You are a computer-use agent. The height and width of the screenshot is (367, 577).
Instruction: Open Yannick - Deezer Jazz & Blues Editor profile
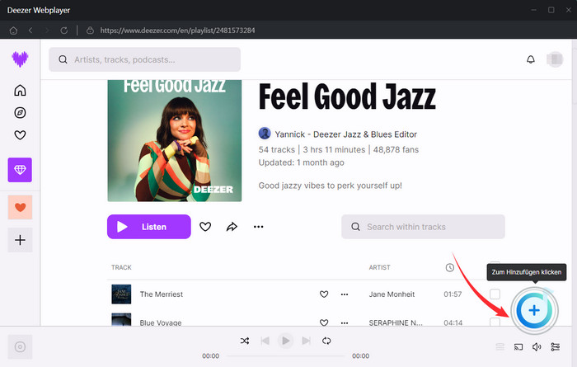(346, 134)
